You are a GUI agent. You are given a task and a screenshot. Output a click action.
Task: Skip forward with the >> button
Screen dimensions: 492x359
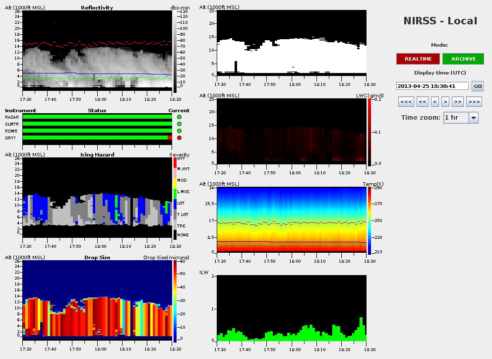(x=458, y=102)
